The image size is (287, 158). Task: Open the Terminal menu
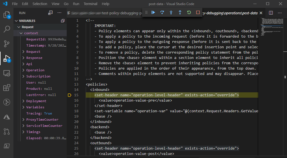coord(91,4)
